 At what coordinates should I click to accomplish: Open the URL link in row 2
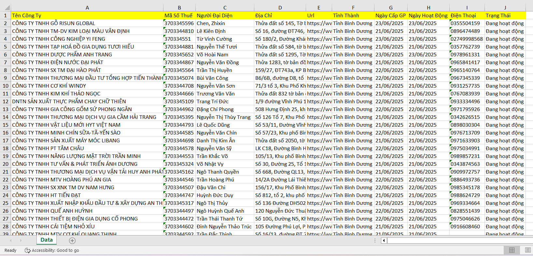(x=319, y=23)
